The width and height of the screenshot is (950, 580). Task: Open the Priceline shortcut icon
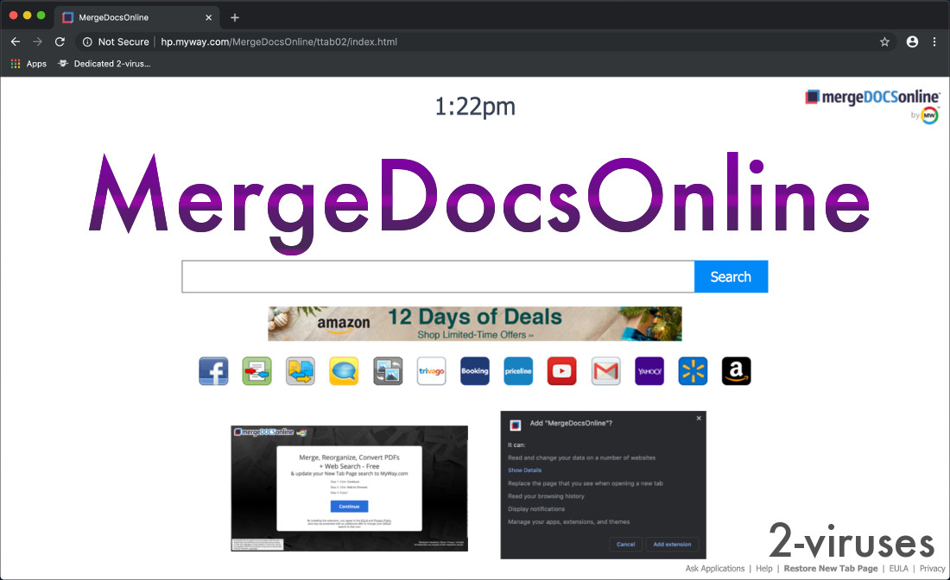pos(518,370)
